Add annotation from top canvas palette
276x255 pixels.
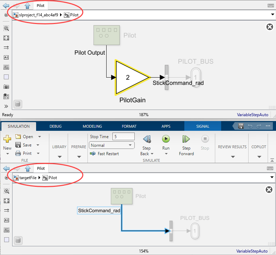[6, 57]
